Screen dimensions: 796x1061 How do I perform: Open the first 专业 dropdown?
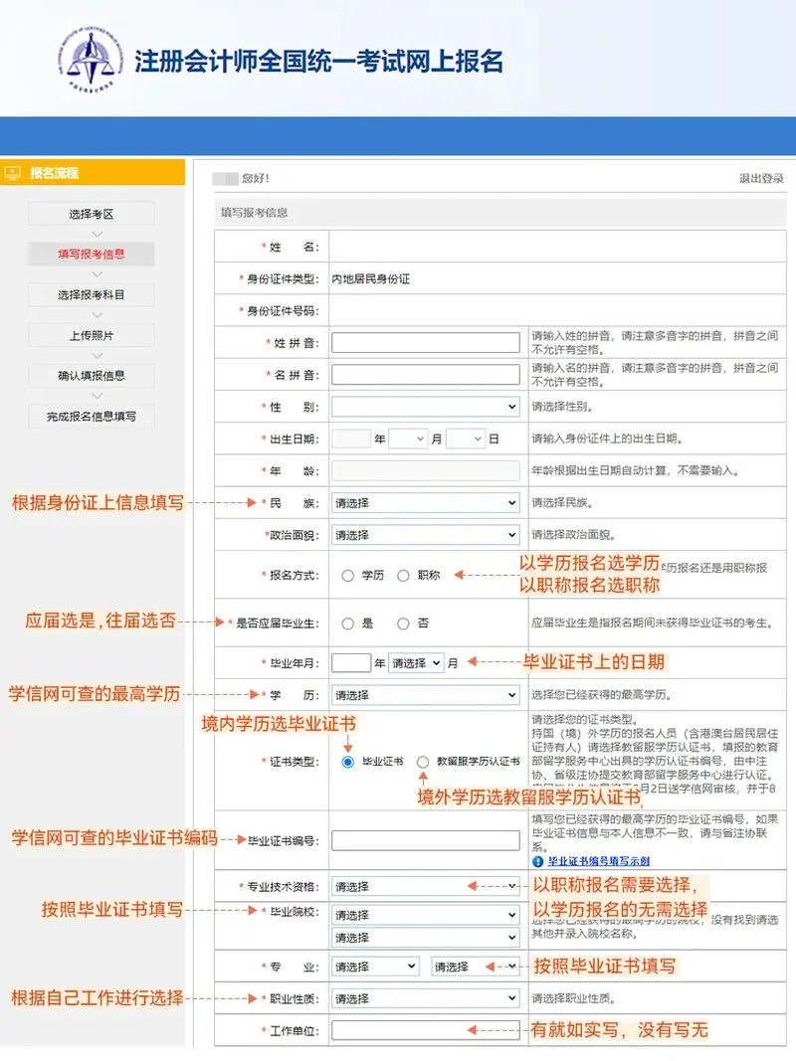pos(375,967)
